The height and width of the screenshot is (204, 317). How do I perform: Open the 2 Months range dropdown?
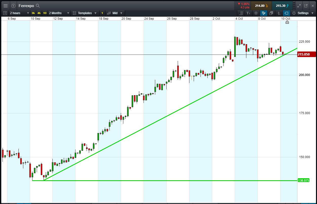point(59,13)
